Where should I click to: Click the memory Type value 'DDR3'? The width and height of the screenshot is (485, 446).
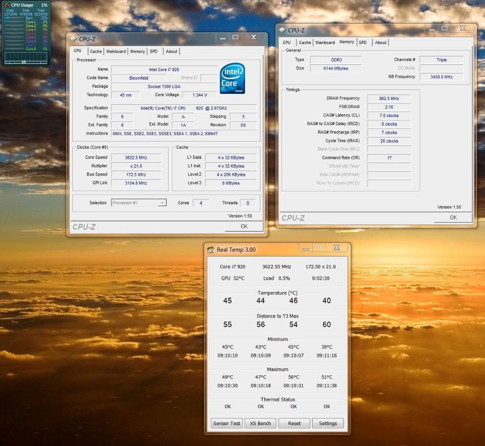(336, 60)
